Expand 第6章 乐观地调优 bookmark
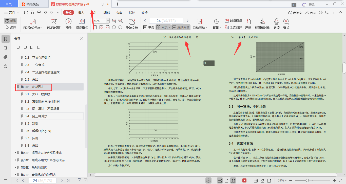The height and width of the screenshot is (184, 346). 15,167
